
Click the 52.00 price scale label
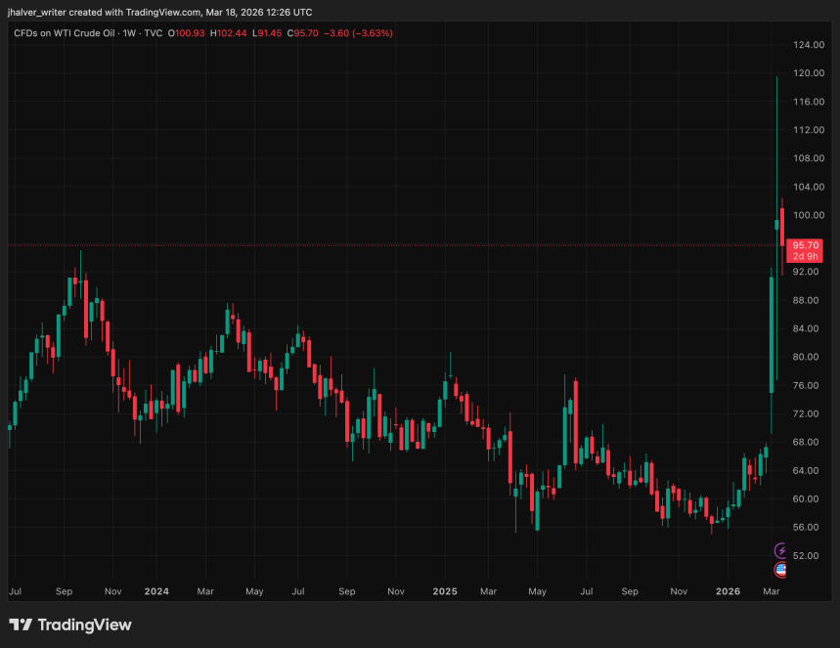point(806,555)
